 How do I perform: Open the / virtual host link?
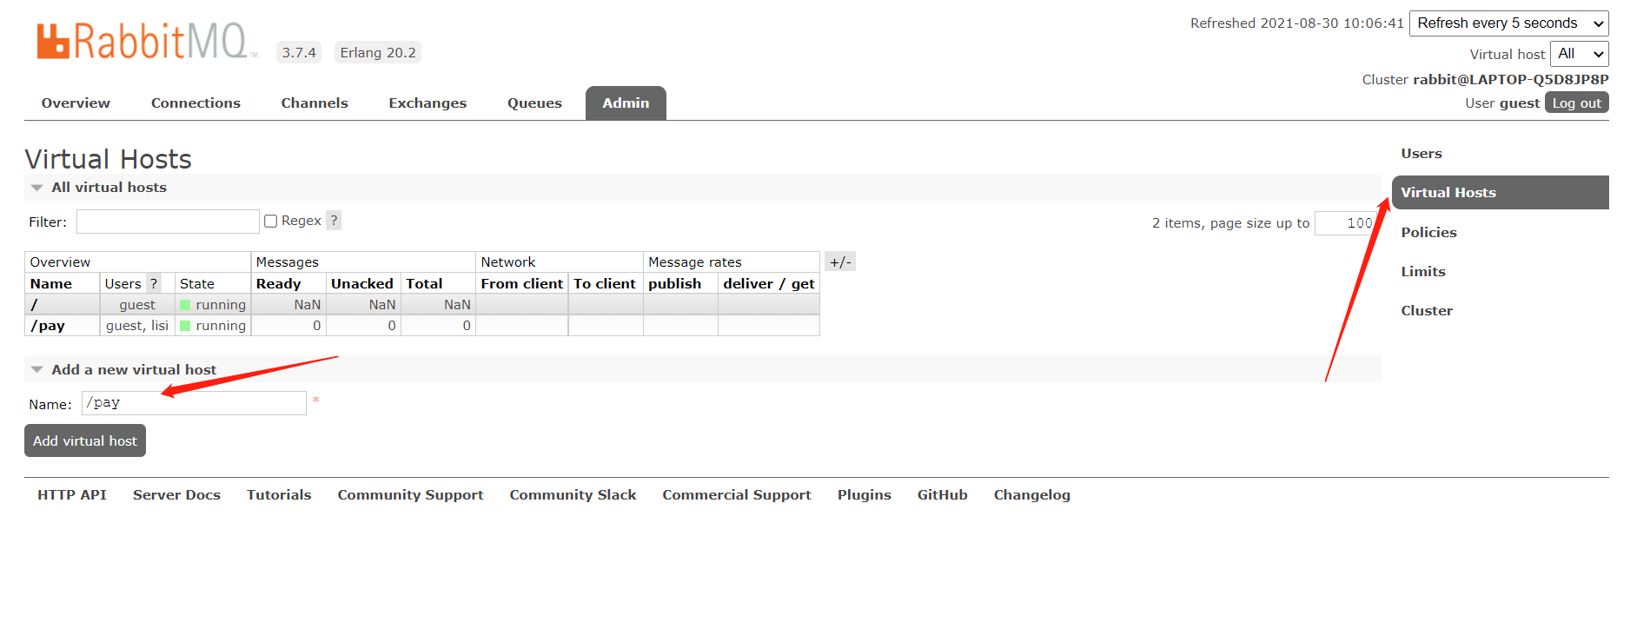point(34,305)
